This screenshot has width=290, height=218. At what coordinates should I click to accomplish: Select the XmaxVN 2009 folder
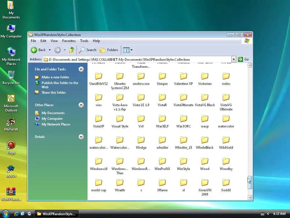pos(205,187)
